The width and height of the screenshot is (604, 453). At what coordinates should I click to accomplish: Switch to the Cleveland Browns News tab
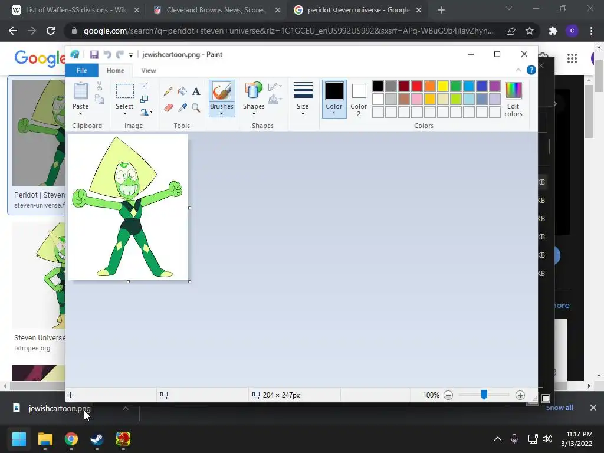point(217,10)
